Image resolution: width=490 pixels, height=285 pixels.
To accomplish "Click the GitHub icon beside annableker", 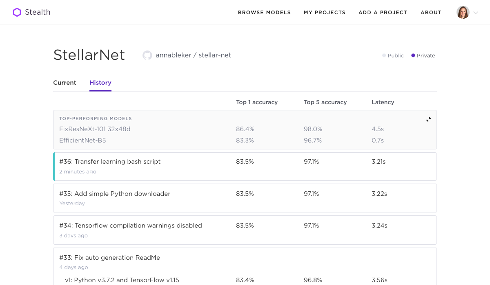I will point(147,55).
